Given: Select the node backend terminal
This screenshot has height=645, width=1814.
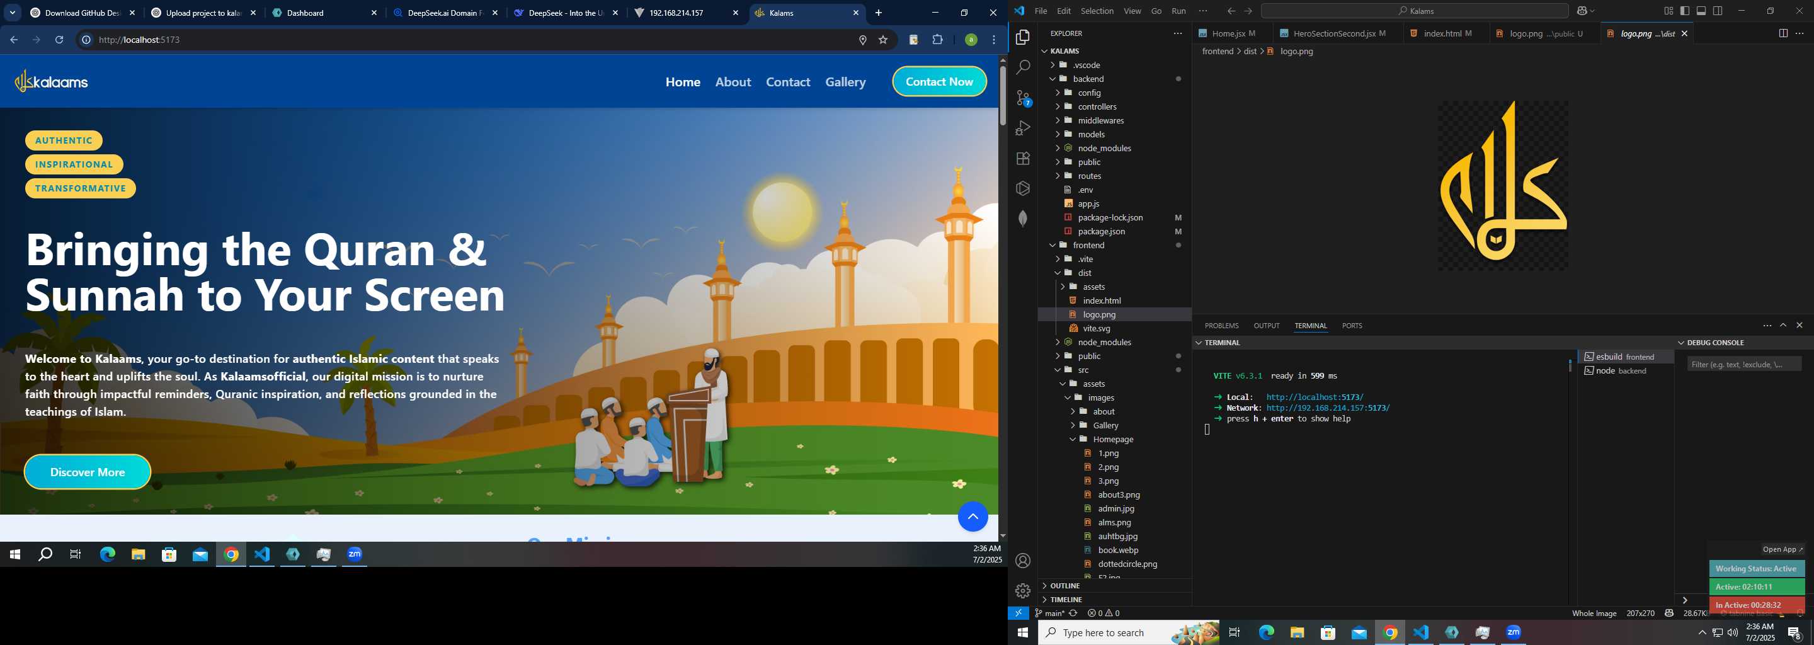Looking at the screenshot, I should (1624, 371).
